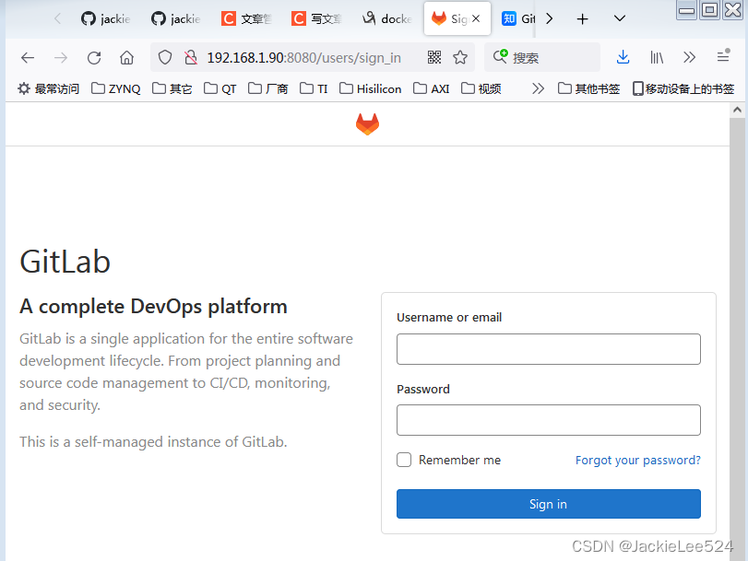Maximize the browser window
748x561 pixels.
point(710,10)
